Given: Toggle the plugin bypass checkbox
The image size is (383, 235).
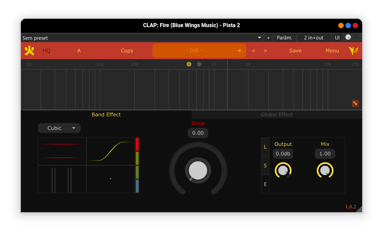Looking at the screenshot, I should click(x=357, y=37).
